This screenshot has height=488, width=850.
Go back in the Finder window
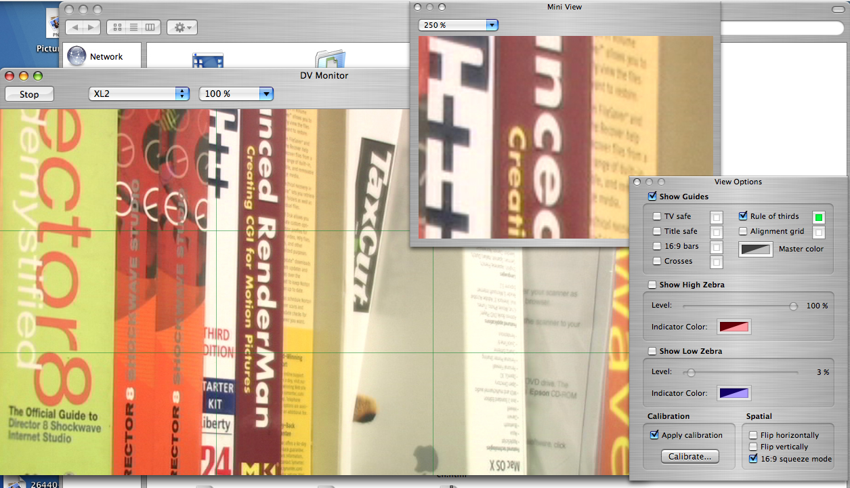pyautogui.click(x=75, y=27)
